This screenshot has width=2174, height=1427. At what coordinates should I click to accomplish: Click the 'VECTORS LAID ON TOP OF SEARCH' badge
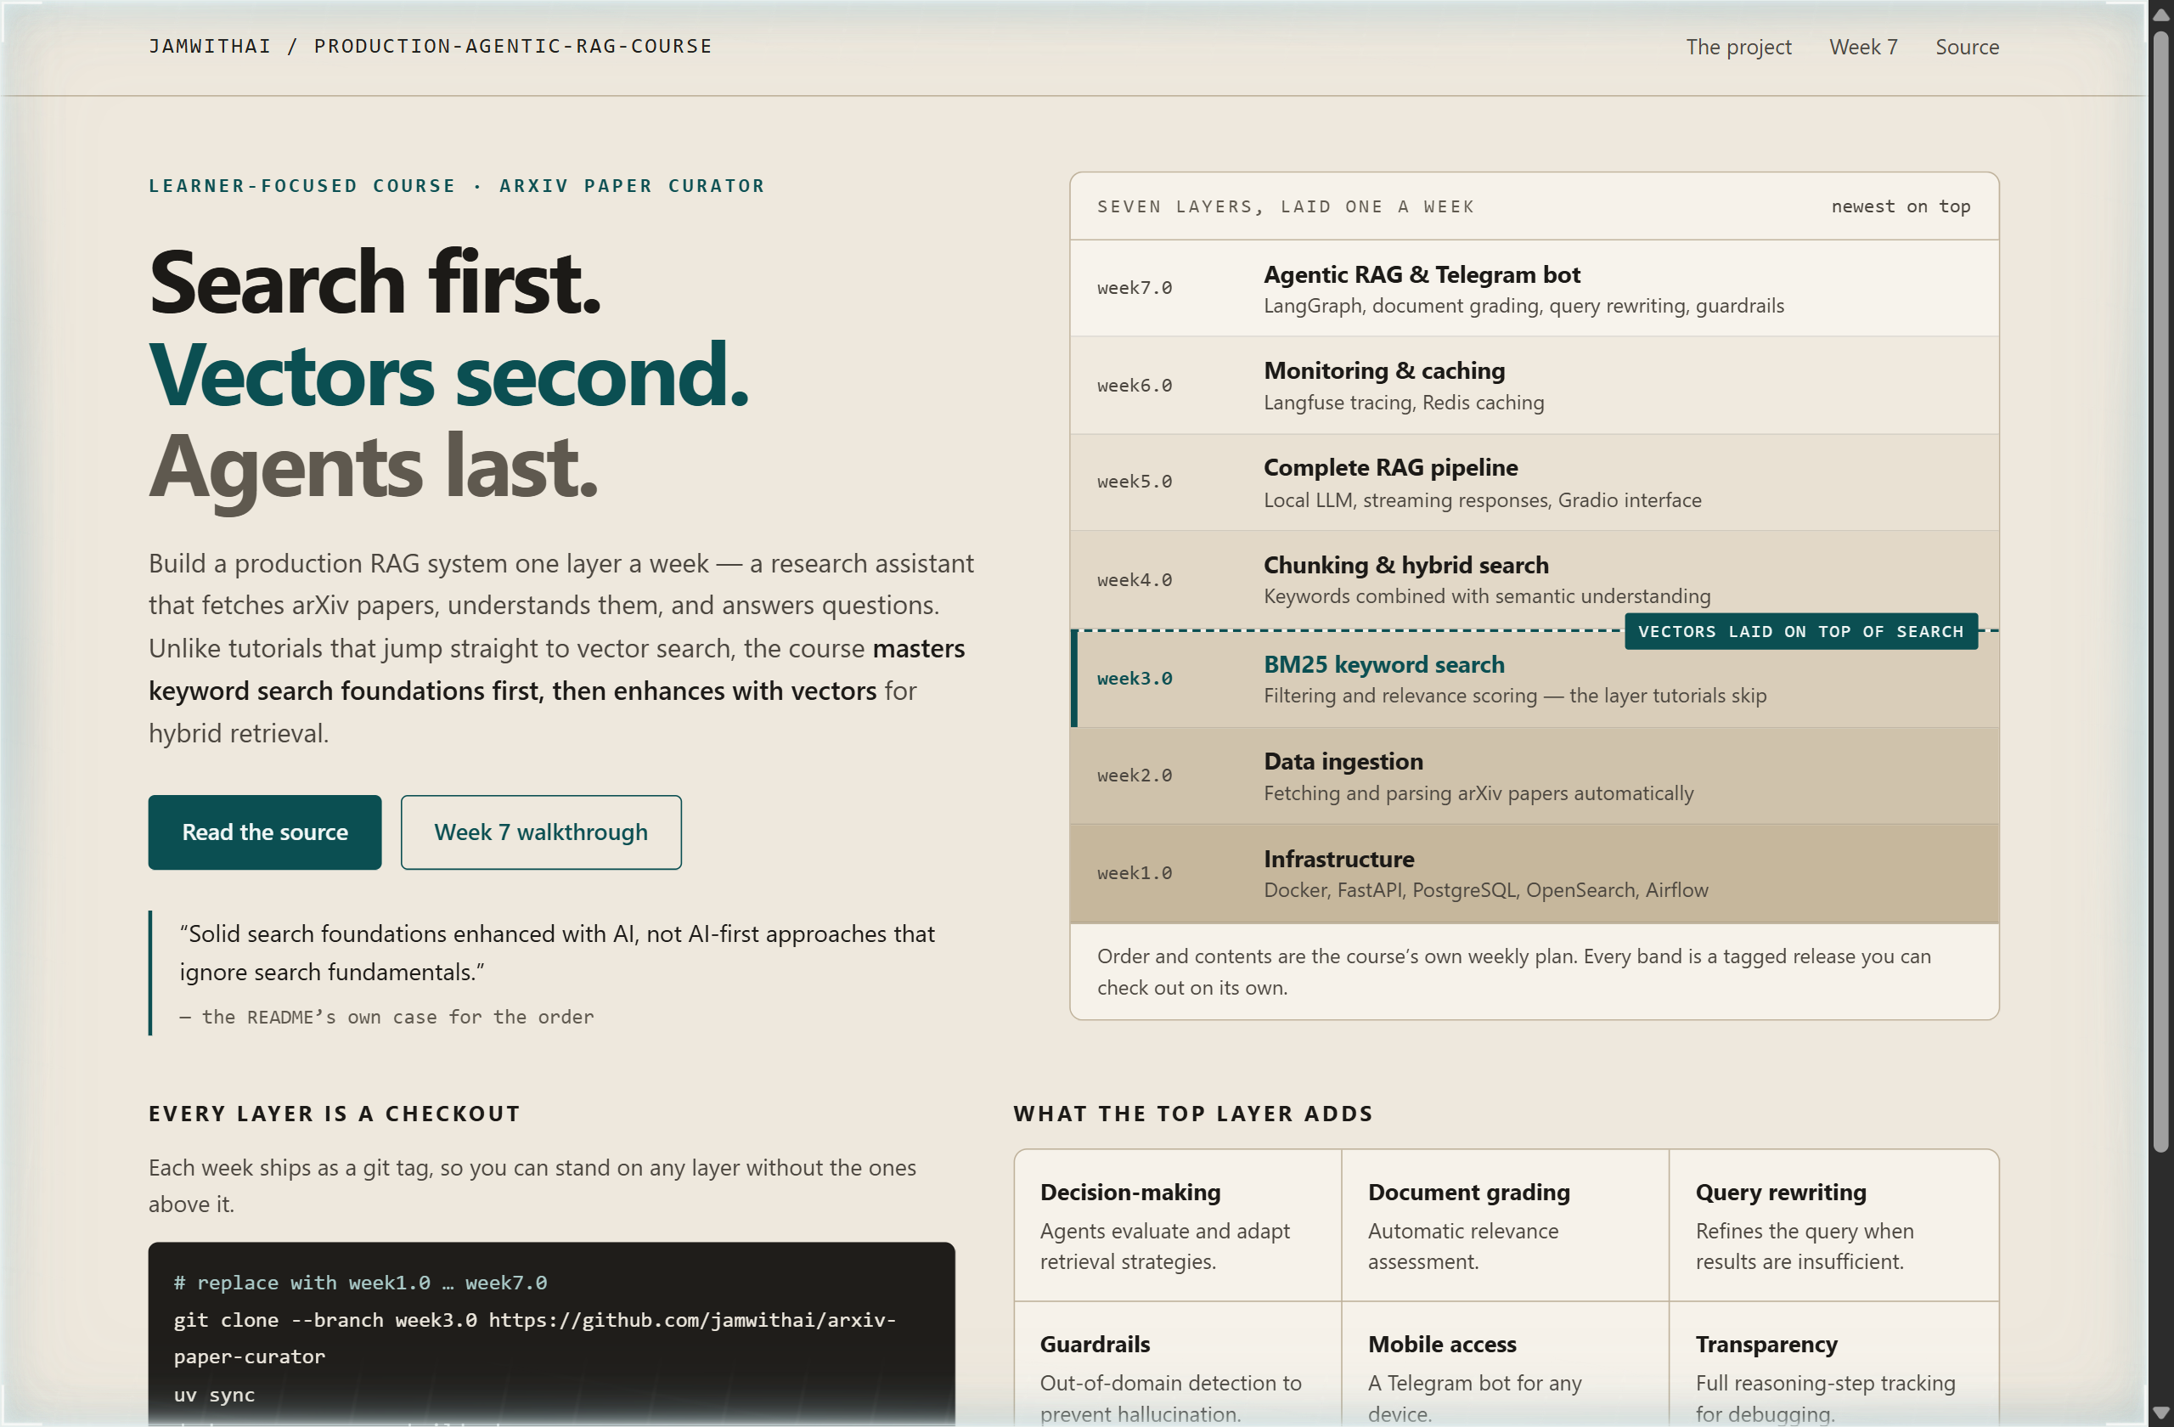tap(1800, 631)
